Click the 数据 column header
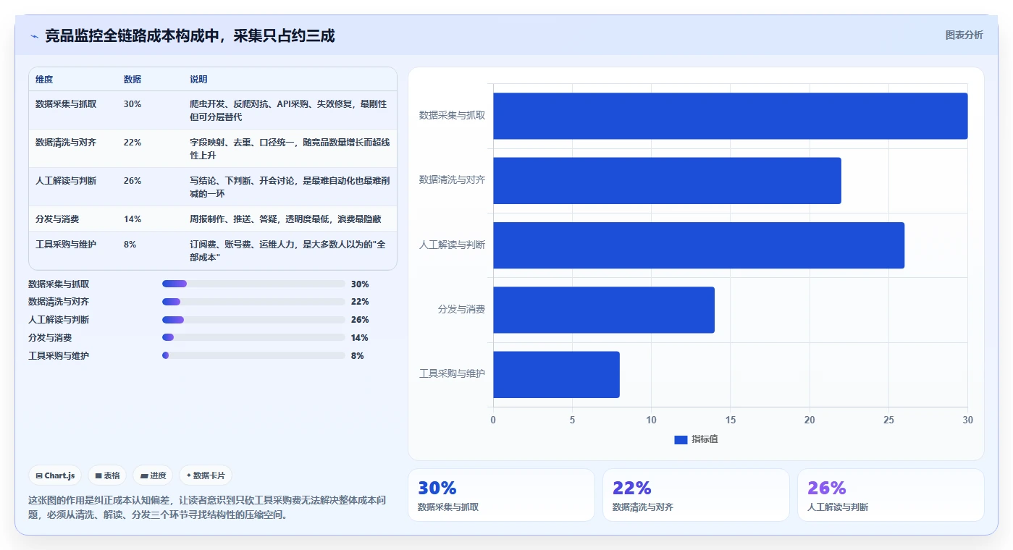1013x550 pixels. point(133,79)
